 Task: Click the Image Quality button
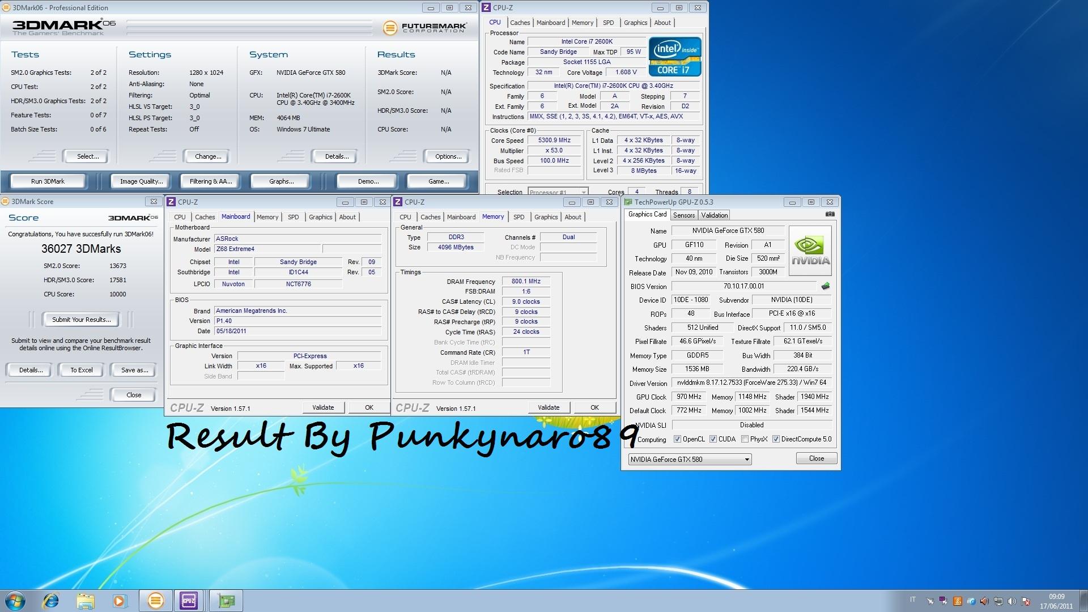point(141,181)
